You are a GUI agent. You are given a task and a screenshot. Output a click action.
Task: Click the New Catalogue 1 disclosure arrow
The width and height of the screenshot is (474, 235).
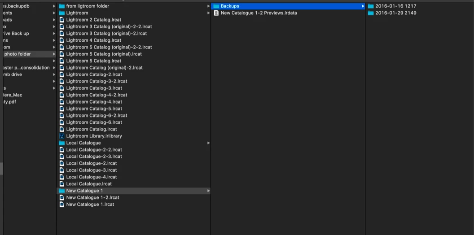point(208,191)
